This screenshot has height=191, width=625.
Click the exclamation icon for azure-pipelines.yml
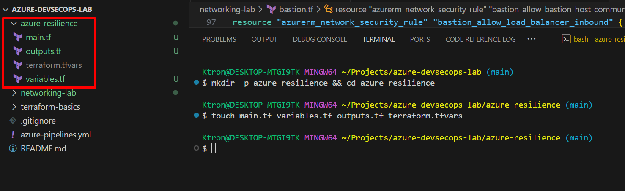point(13,135)
